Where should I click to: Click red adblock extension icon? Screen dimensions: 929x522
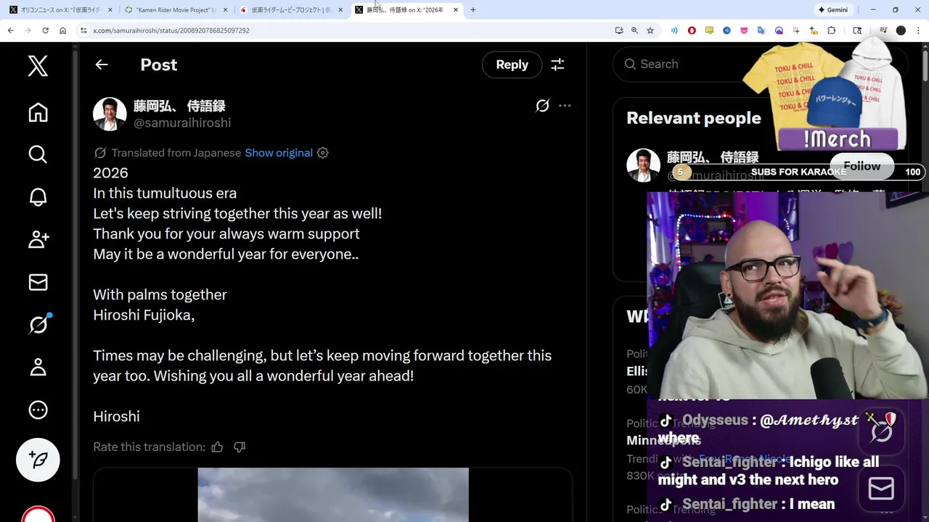(x=692, y=30)
